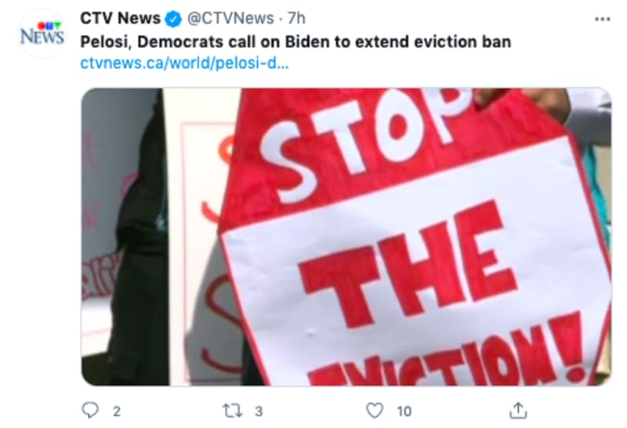Open the protest sign photo thumbnail

[x=346, y=237]
